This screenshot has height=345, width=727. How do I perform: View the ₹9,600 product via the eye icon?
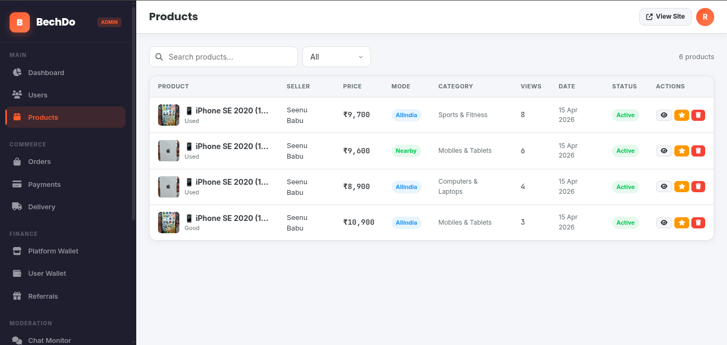click(664, 151)
